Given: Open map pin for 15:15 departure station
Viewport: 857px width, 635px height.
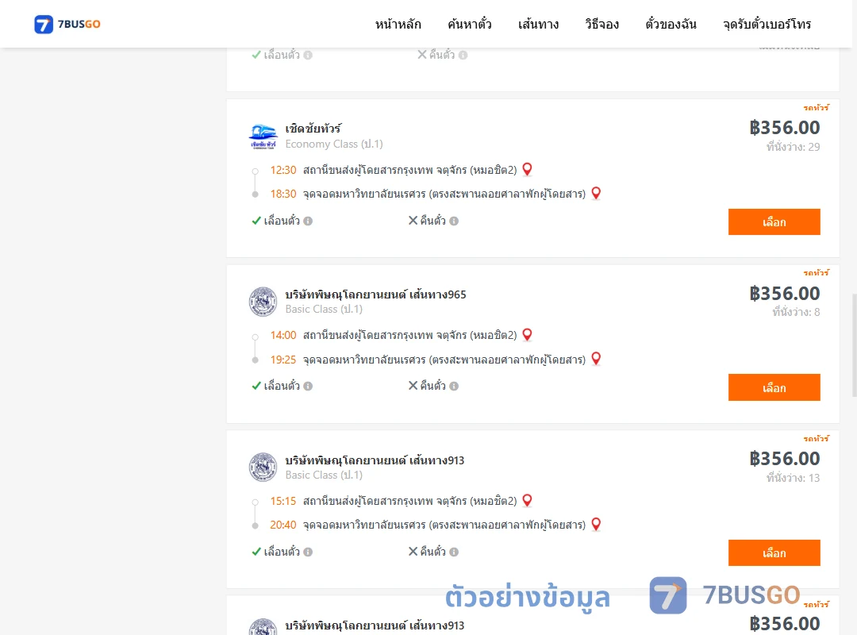Looking at the screenshot, I should [527, 500].
